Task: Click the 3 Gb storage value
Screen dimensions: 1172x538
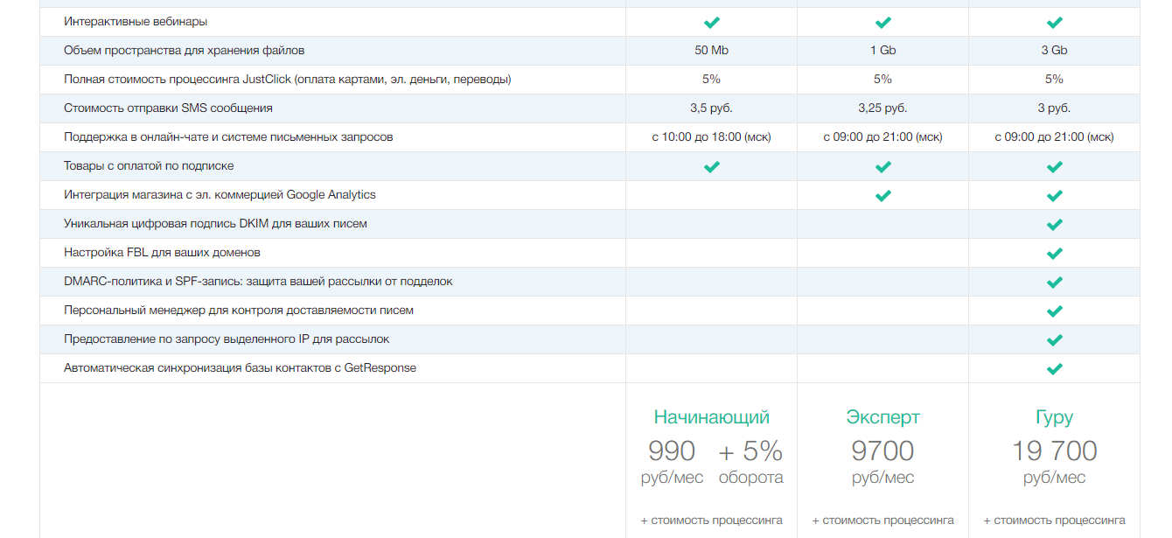Action: click(x=1054, y=51)
